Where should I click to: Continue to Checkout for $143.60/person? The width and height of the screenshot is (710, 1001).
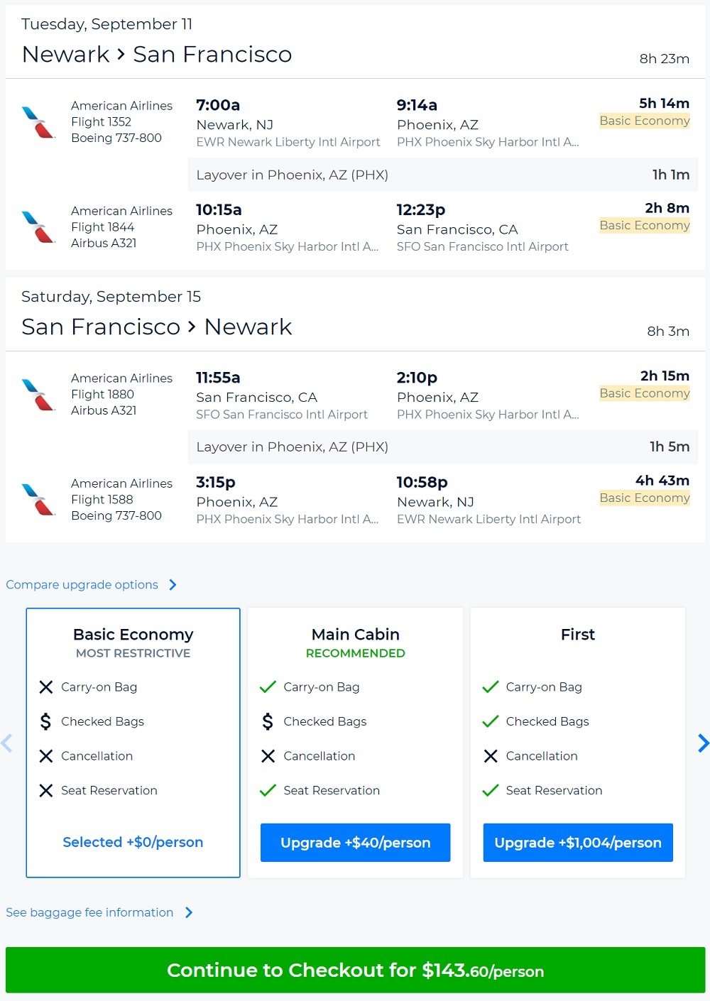click(355, 970)
